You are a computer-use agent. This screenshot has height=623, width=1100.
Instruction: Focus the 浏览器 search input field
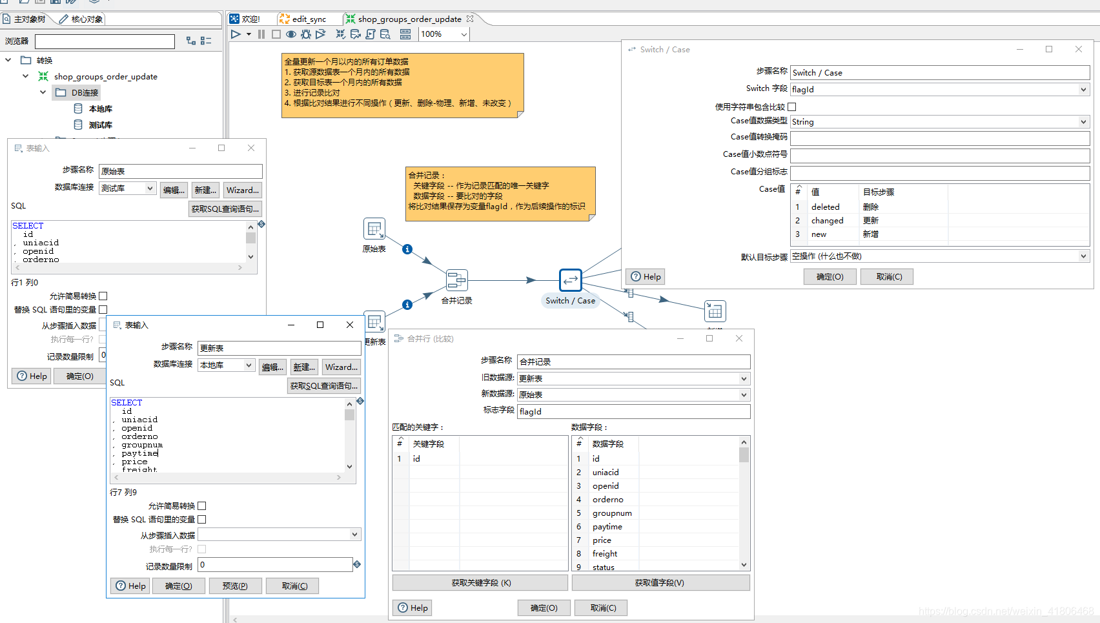[105, 41]
